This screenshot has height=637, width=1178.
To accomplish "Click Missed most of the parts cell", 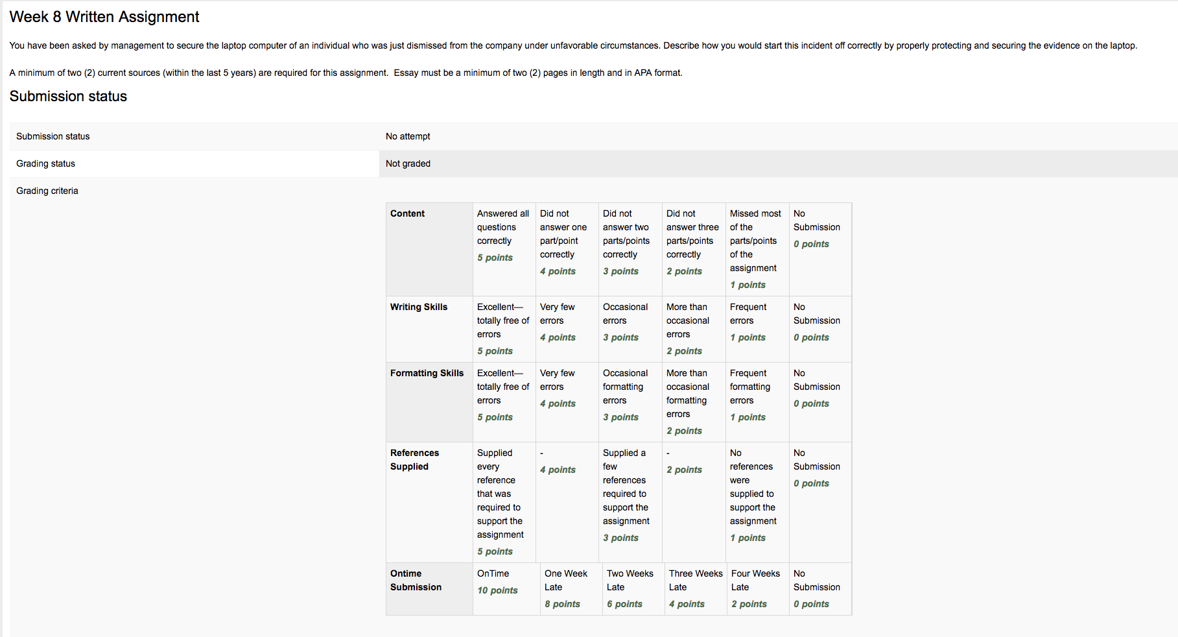I will coord(757,250).
